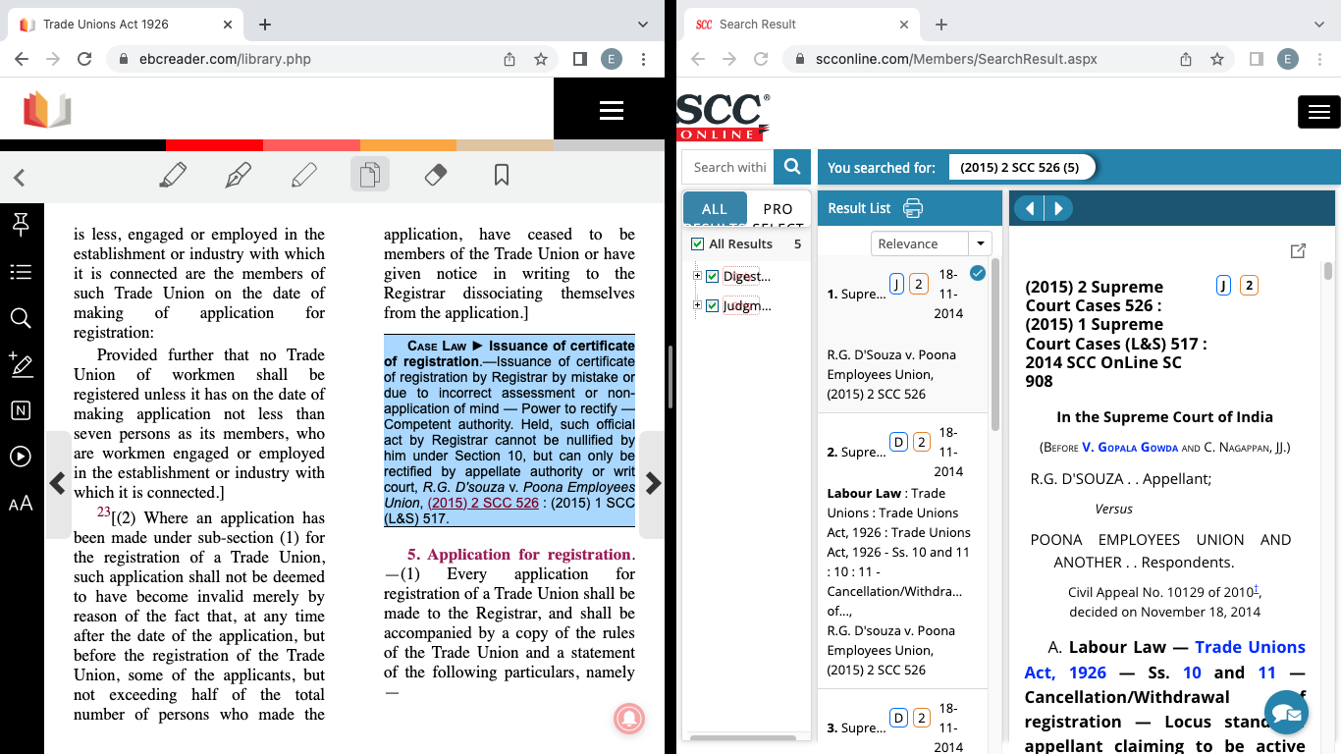Click the red notification bell
The width and height of the screenshot is (1341, 754).
(629, 719)
